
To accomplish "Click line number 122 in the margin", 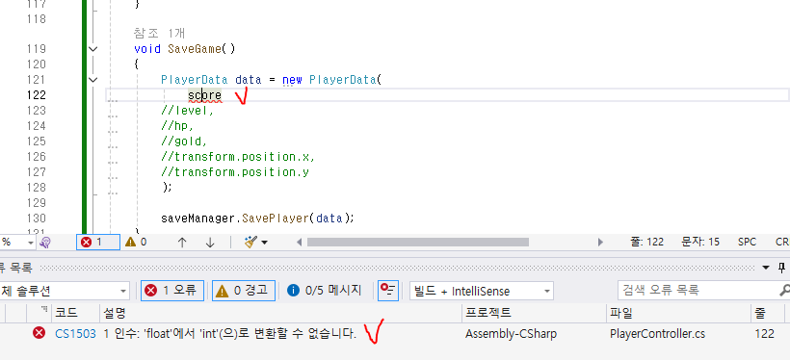I will pos(36,95).
